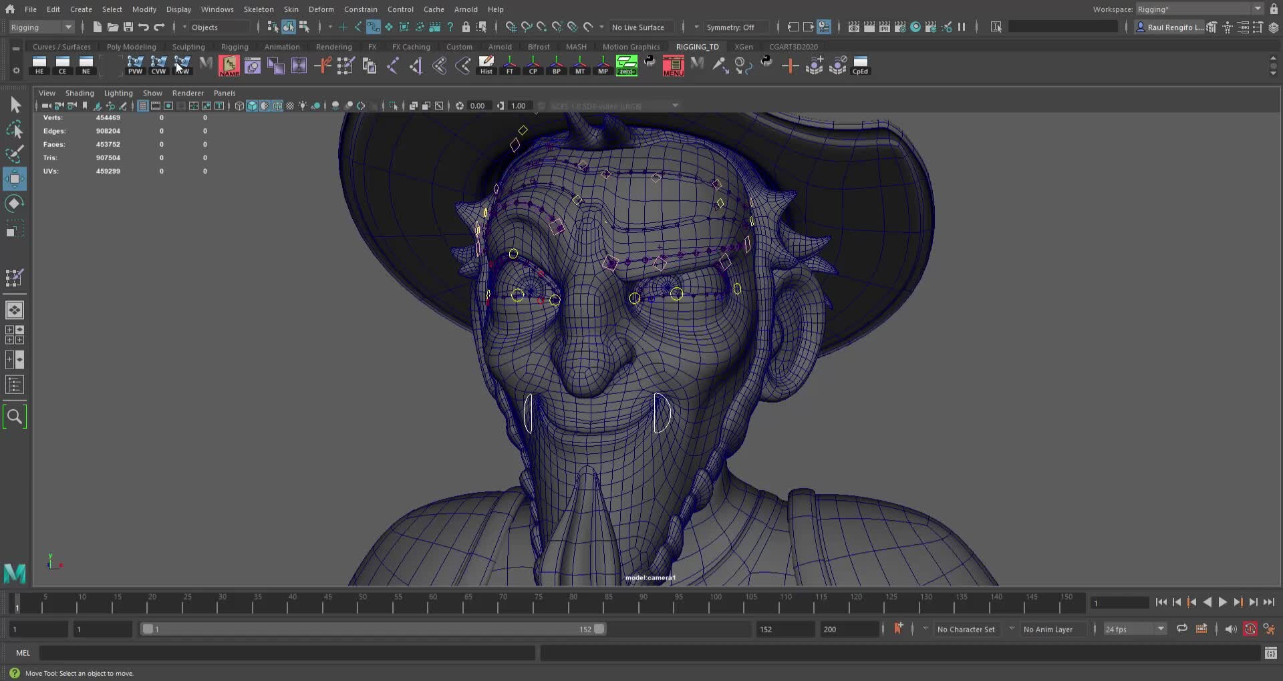The height and width of the screenshot is (681, 1283).
Task: Jump to the animation start frame
Action: pos(1162,602)
